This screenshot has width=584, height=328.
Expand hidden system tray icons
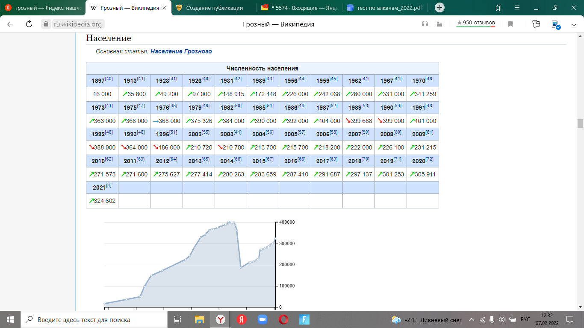pyautogui.click(x=472, y=319)
